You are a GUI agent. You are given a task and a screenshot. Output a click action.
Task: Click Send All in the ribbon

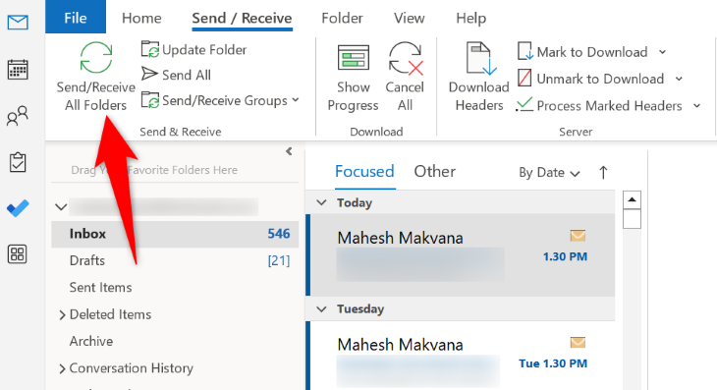tap(176, 75)
